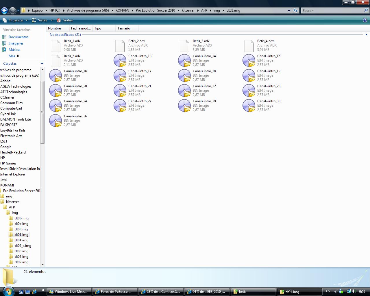Open Documentos favorite link

(x=15, y=37)
